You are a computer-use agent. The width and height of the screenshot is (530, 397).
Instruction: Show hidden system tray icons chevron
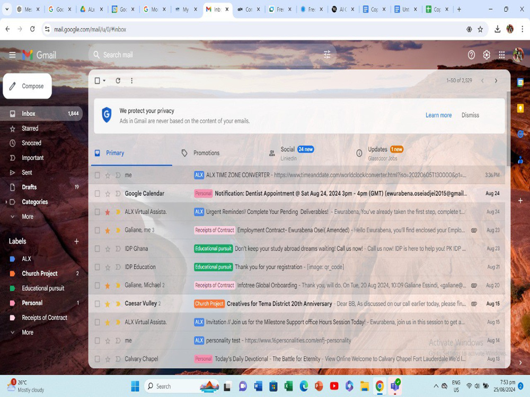[436, 386]
